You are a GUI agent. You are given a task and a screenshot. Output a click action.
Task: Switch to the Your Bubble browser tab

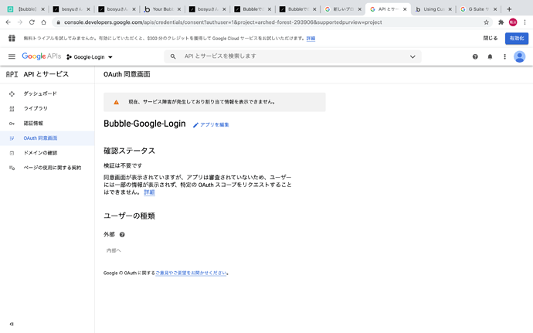(x=161, y=9)
